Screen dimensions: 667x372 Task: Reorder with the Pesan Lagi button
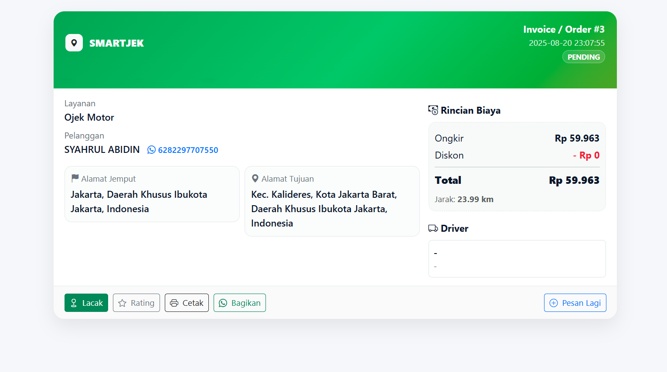click(575, 303)
